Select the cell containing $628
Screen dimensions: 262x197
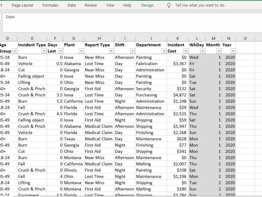pos(178,139)
